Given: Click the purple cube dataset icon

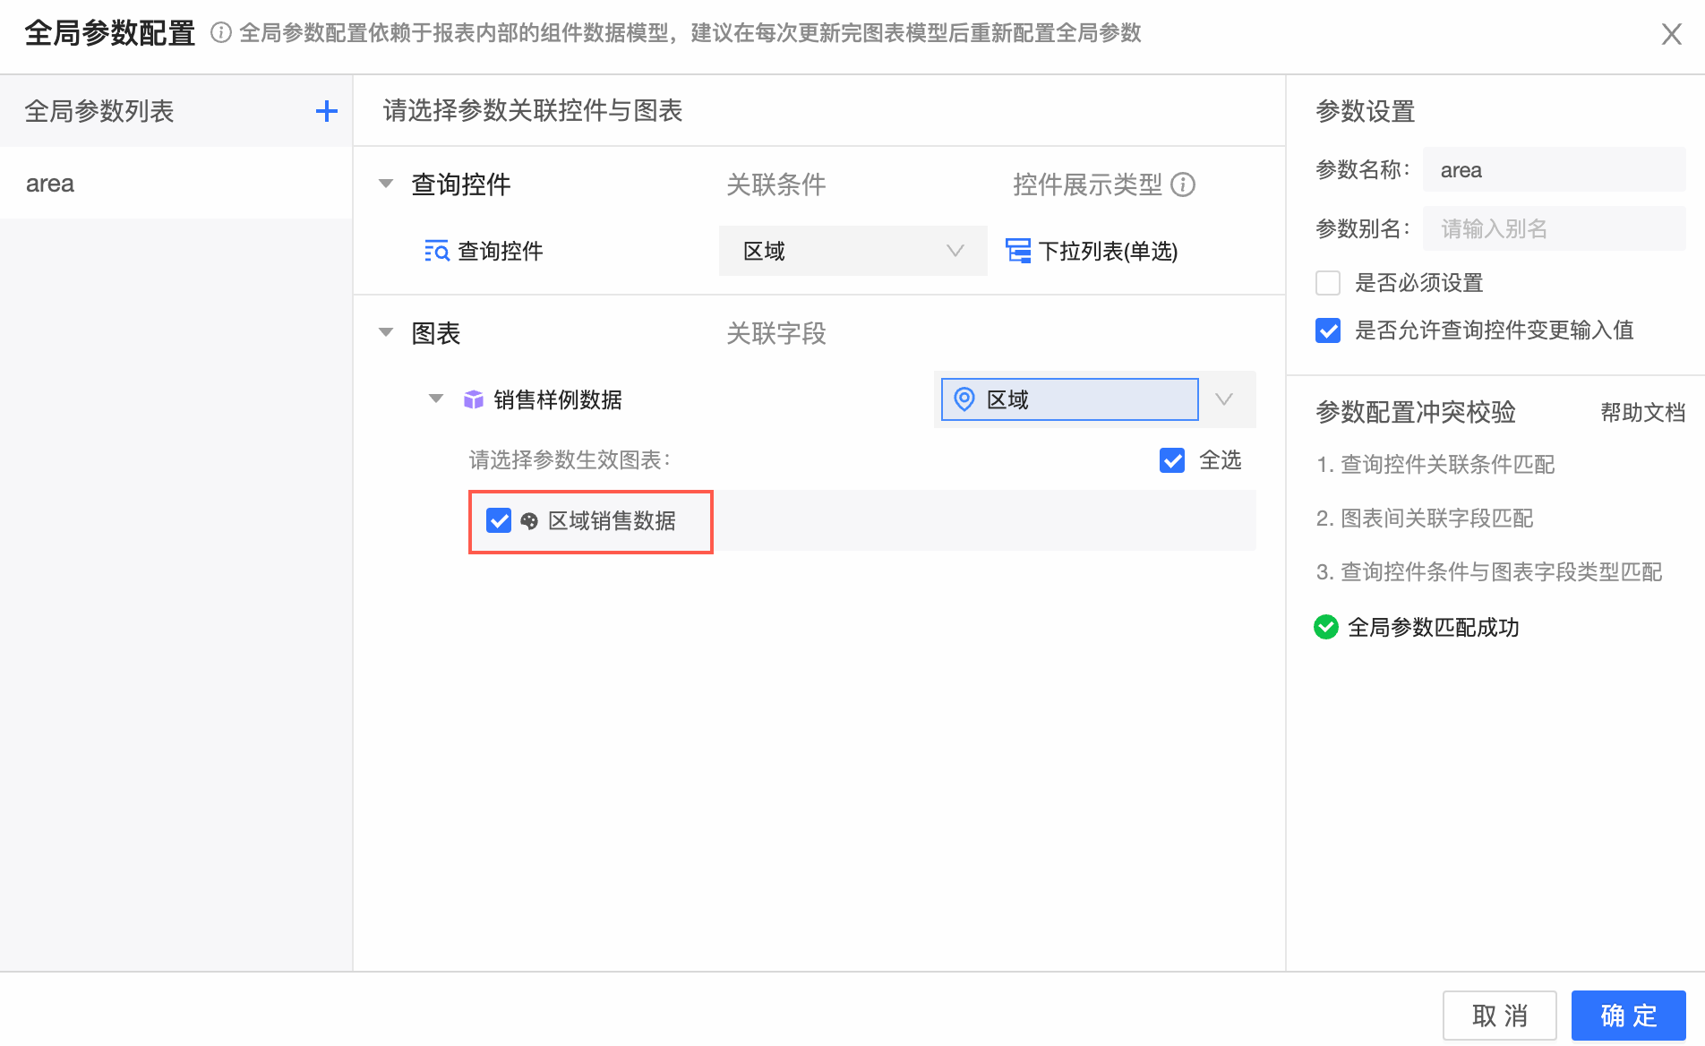Looking at the screenshot, I should coord(473,399).
